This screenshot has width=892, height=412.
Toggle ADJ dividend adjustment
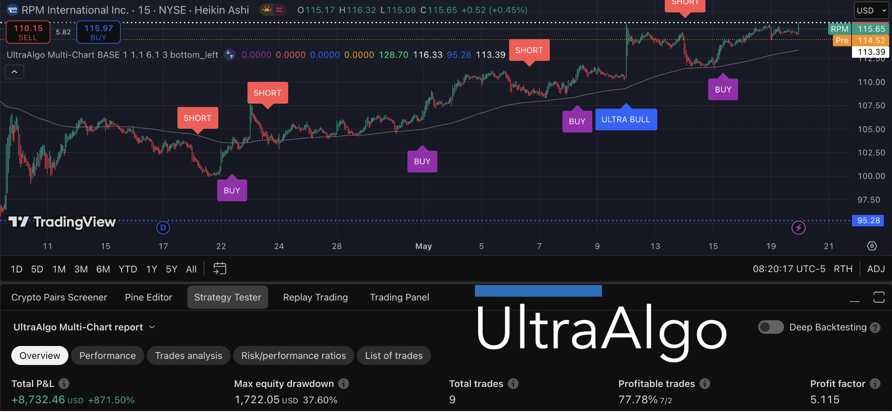tap(876, 269)
